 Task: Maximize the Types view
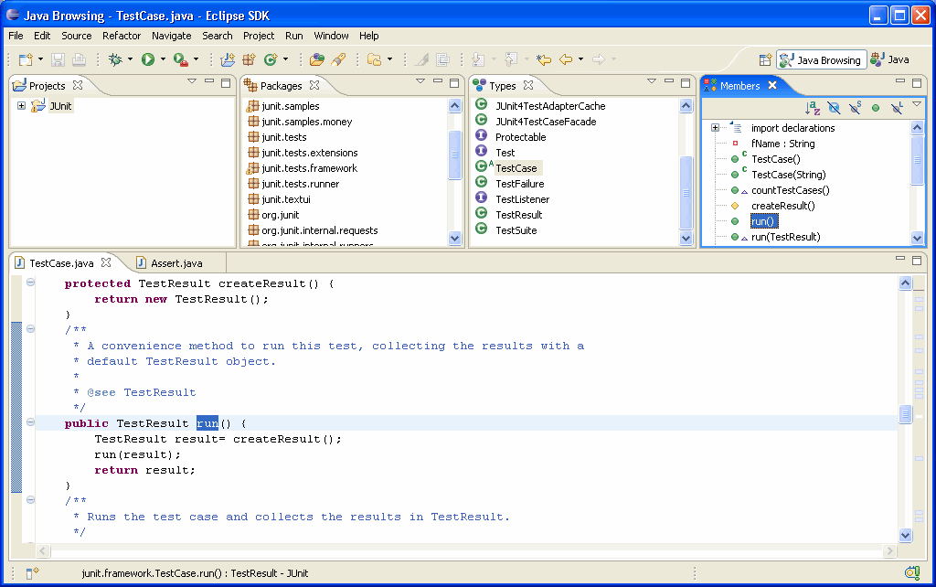pos(686,82)
